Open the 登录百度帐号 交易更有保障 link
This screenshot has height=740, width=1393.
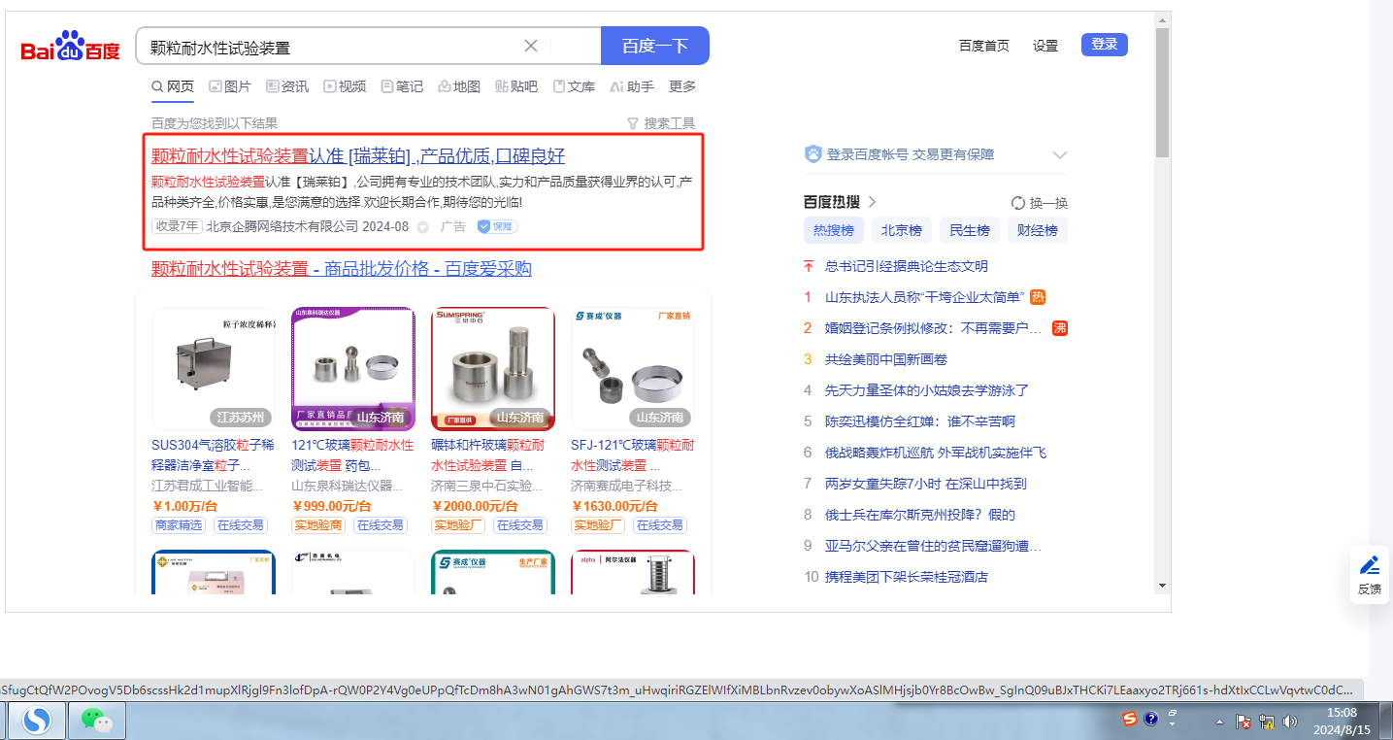coord(911,154)
